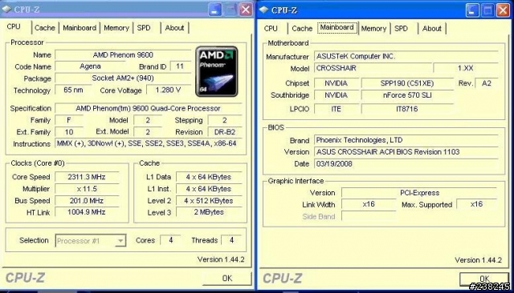Open Memory tab in left window
The image size is (514, 293).
116,28
